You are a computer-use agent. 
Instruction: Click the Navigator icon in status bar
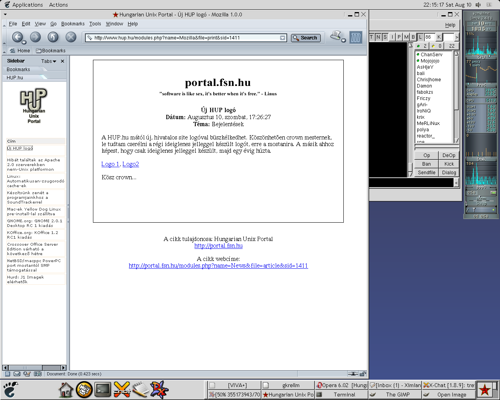(8, 374)
